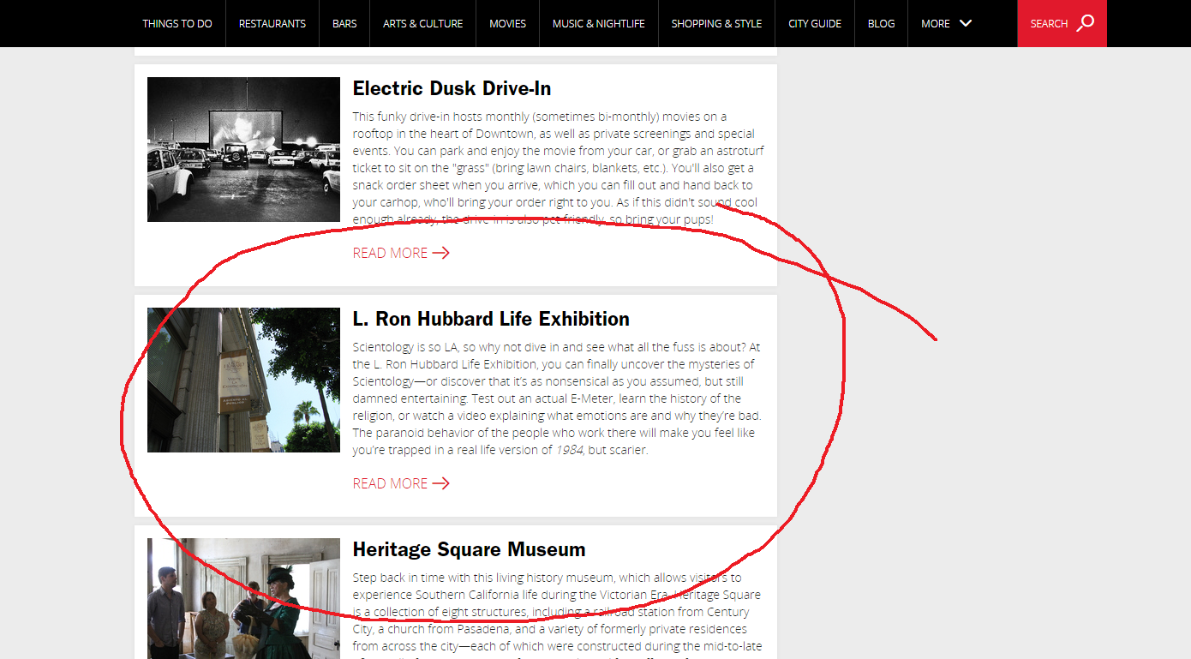
Task: Open Shopping & Style section
Action: tap(716, 23)
